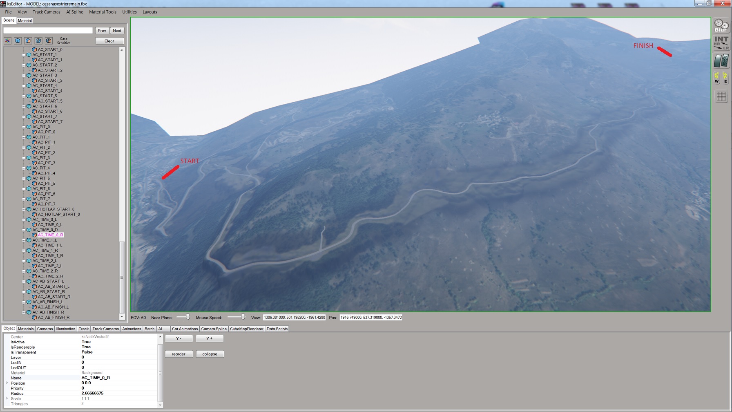Expand the Position property row
This screenshot has width=732, height=412.
(x=7, y=383)
